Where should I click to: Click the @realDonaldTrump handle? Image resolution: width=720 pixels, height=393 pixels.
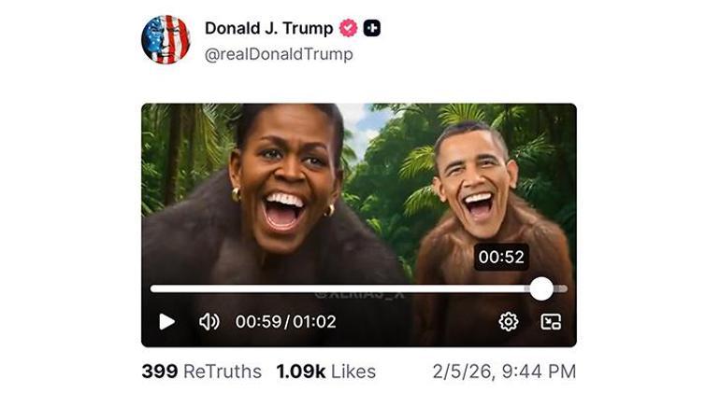click(x=279, y=54)
